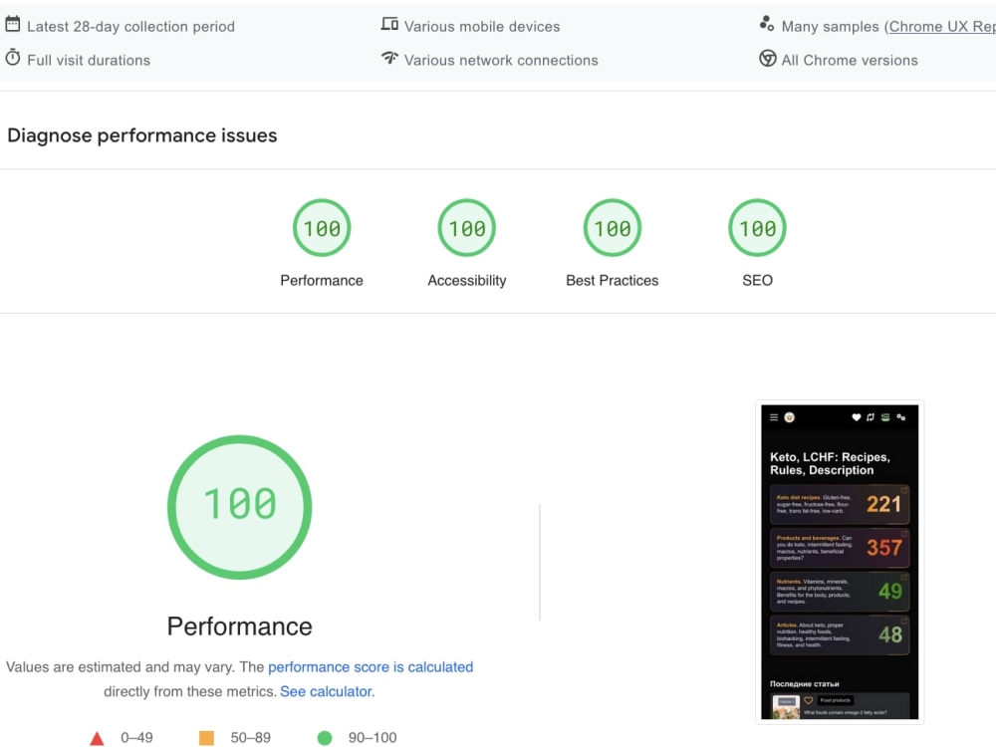
Task: Click the 'Full visit durations' text
Action: click(89, 61)
